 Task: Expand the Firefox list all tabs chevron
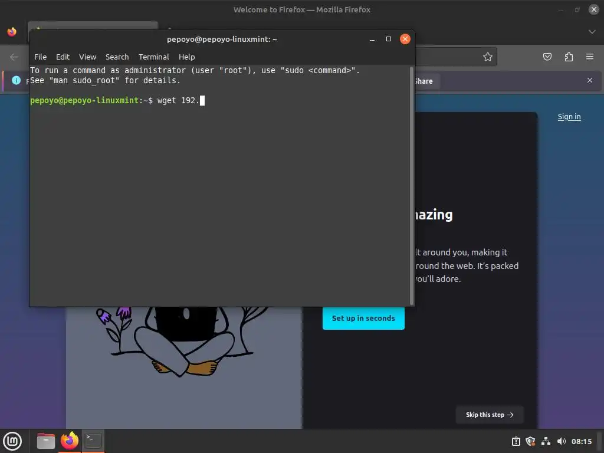click(592, 32)
